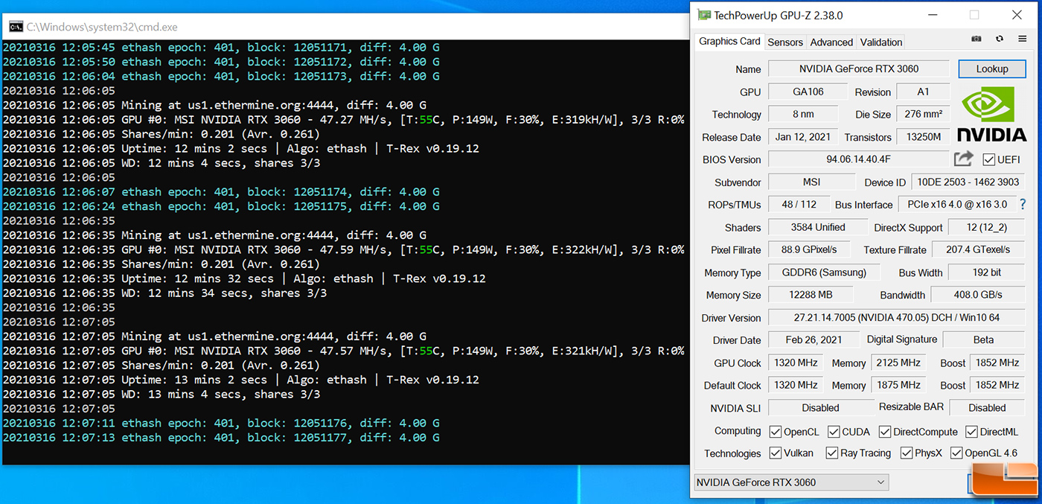Click the Resizable BAR field showing Disabled
The height and width of the screenshot is (504, 1042).
987,408
